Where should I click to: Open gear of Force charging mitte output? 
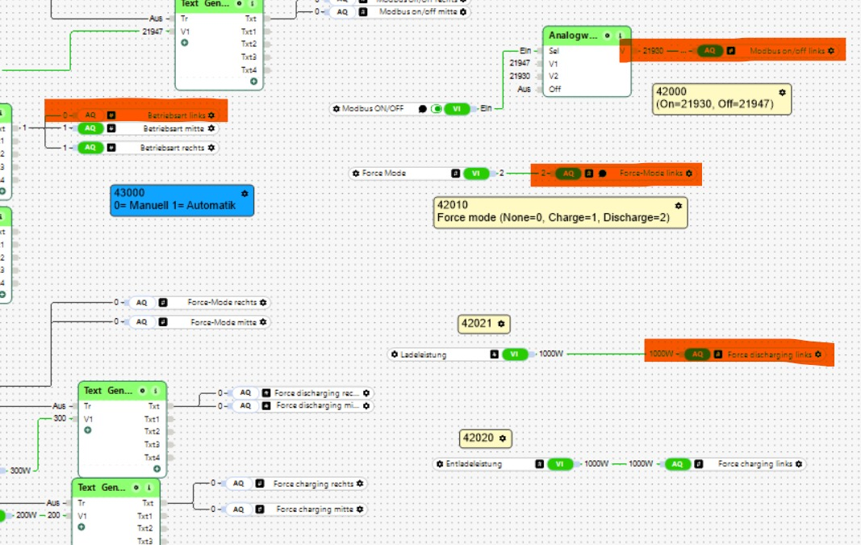[360, 509]
